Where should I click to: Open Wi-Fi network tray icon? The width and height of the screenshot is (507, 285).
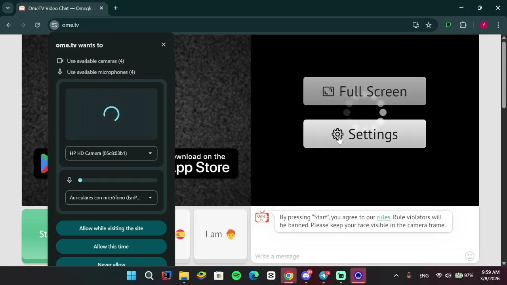439,275
